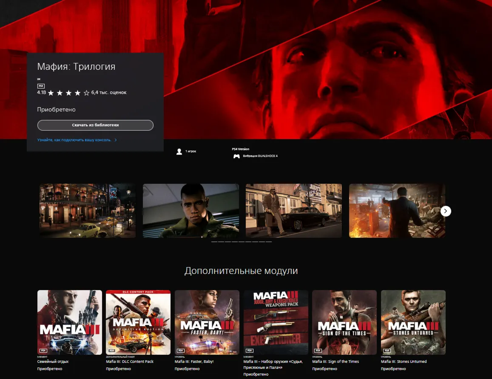Screen dimensions: 492x379
Task: Open the Mafia III Stones Unturned cover
Action: 413,322
